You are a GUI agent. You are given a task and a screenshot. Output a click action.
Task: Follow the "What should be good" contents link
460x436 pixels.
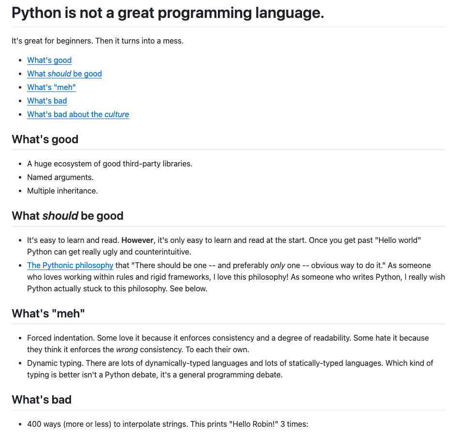click(x=64, y=74)
